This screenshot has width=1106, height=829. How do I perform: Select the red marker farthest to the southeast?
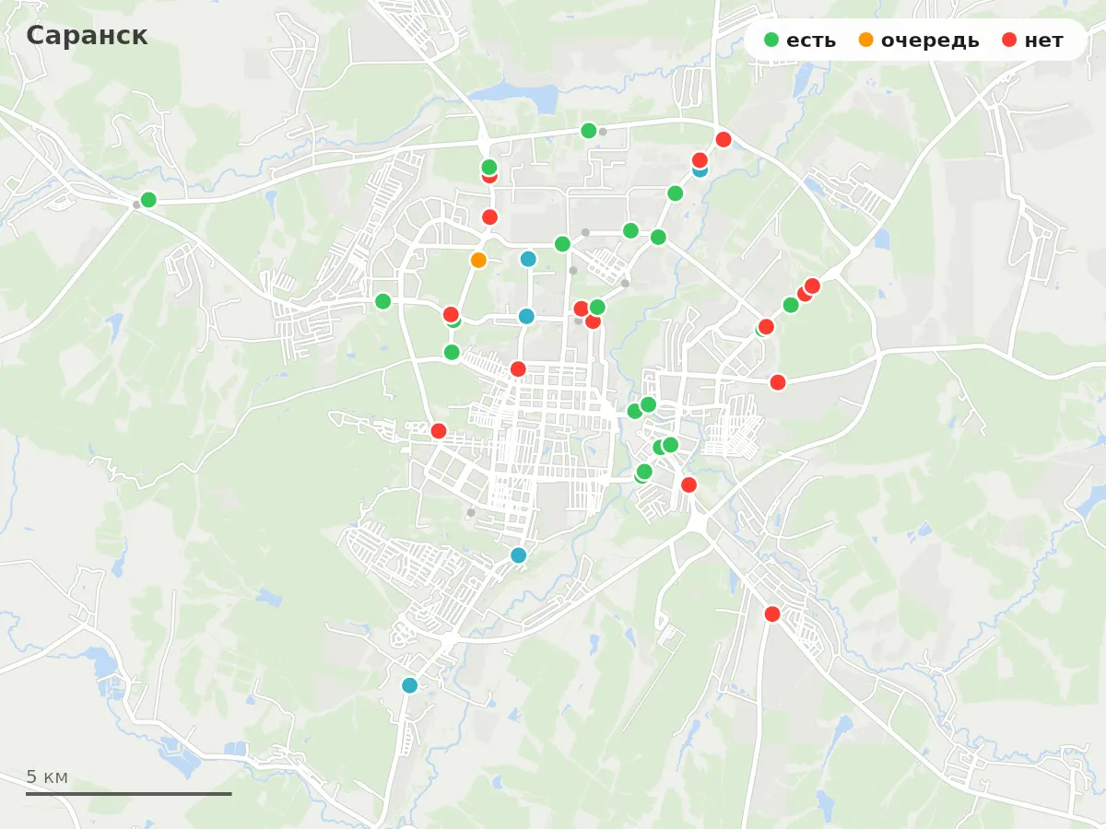point(772,614)
